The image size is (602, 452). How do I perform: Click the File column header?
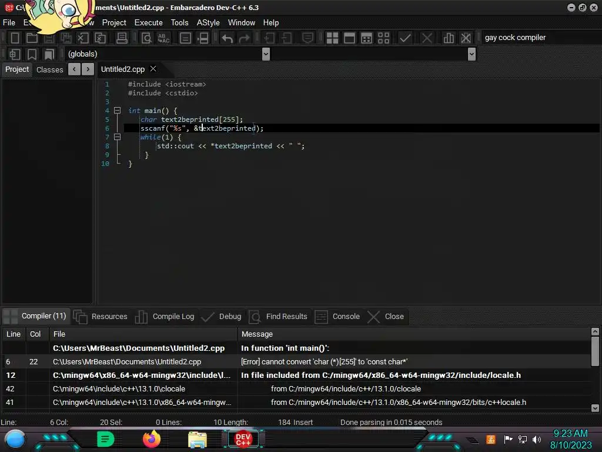pyautogui.click(x=143, y=334)
